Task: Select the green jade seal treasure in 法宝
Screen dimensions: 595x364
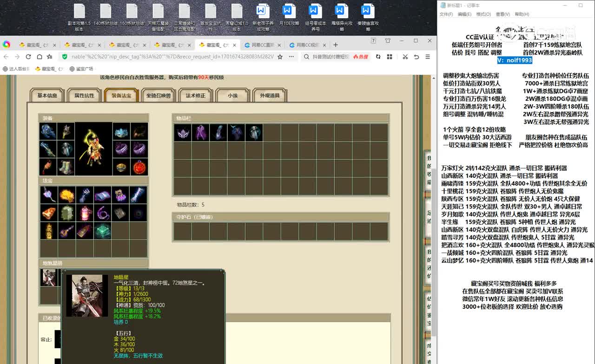Action: 102,231
